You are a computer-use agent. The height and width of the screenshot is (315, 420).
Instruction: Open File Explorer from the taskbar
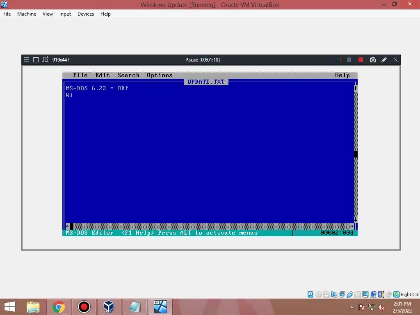[x=33, y=307]
